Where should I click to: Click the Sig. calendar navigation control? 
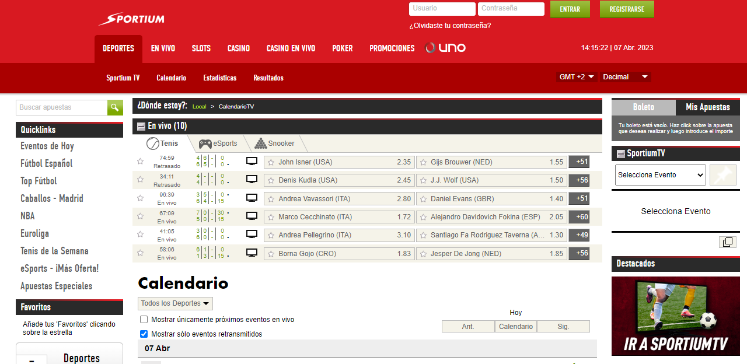pyautogui.click(x=563, y=326)
